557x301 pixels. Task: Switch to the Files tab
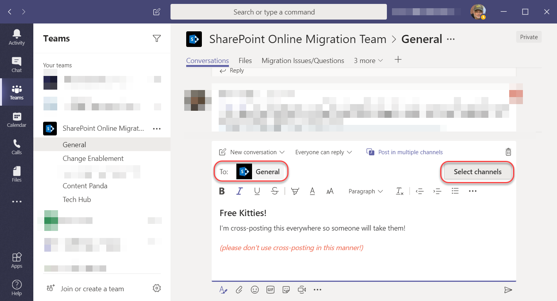245,60
